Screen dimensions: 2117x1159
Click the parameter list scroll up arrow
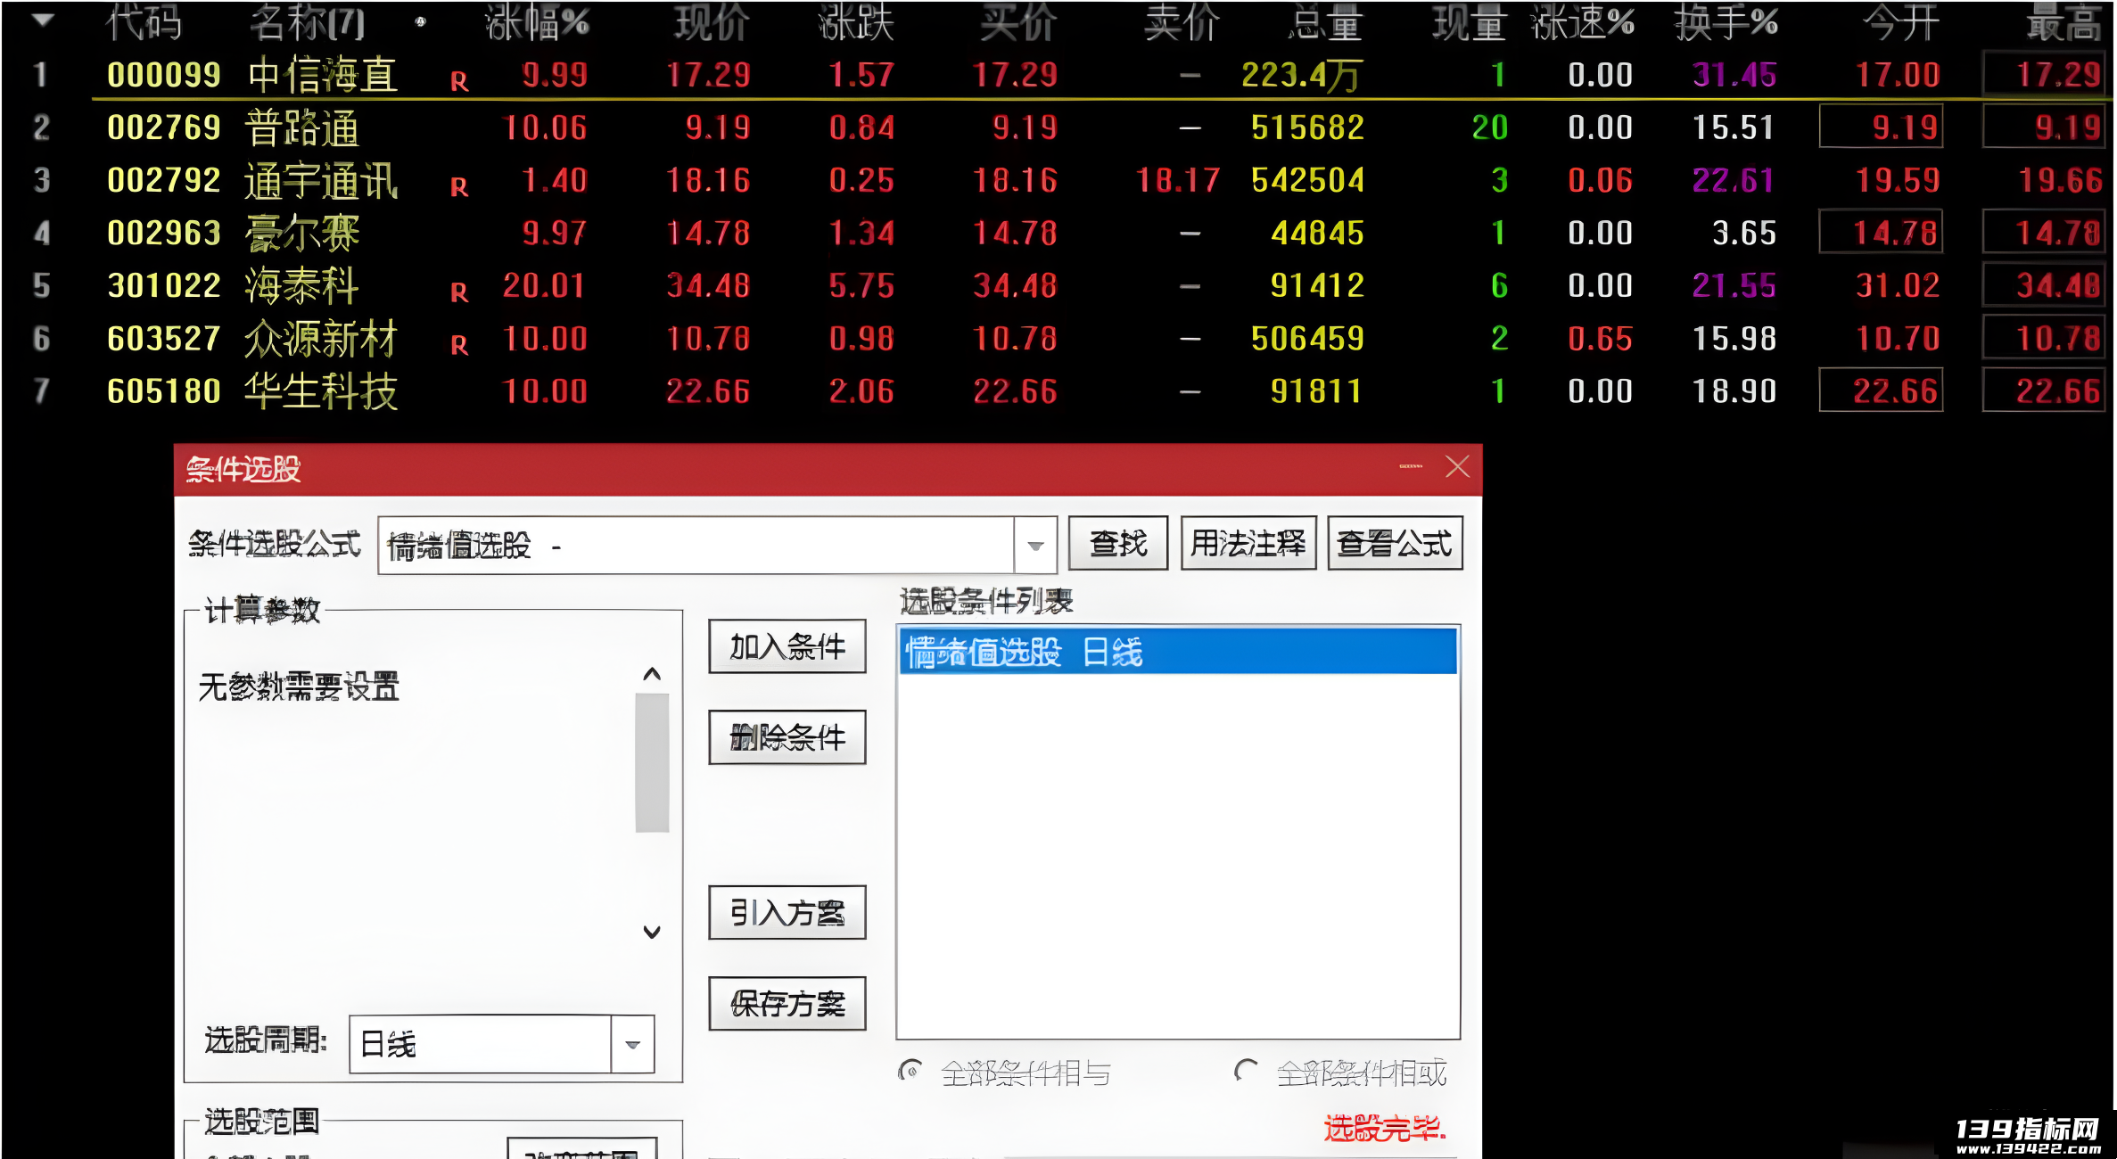[x=652, y=674]
